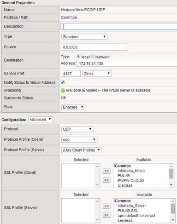
Task: Toggle Notify Status to Virtual Address checkbox
Action: [63, 82]
